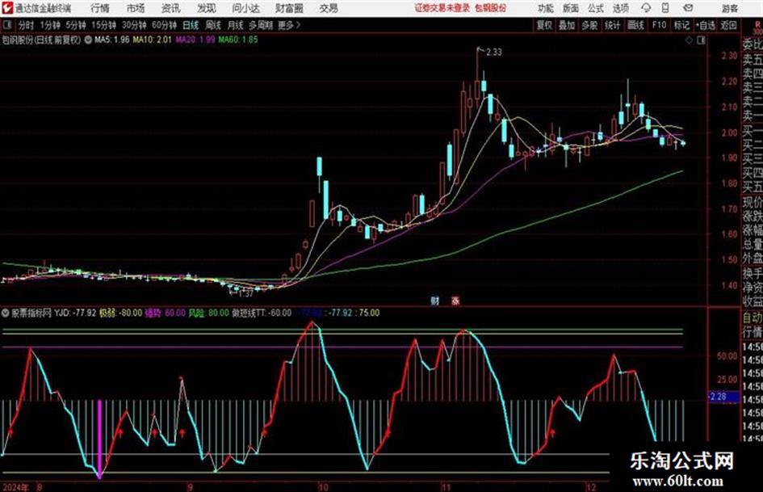Switch to the 15分钟 period tab

point(104,25)
